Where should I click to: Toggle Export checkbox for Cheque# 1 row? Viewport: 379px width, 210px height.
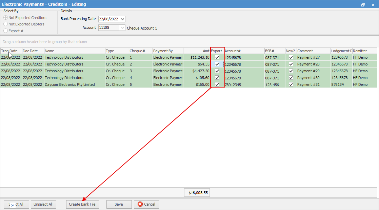click(x=217, y=57)
